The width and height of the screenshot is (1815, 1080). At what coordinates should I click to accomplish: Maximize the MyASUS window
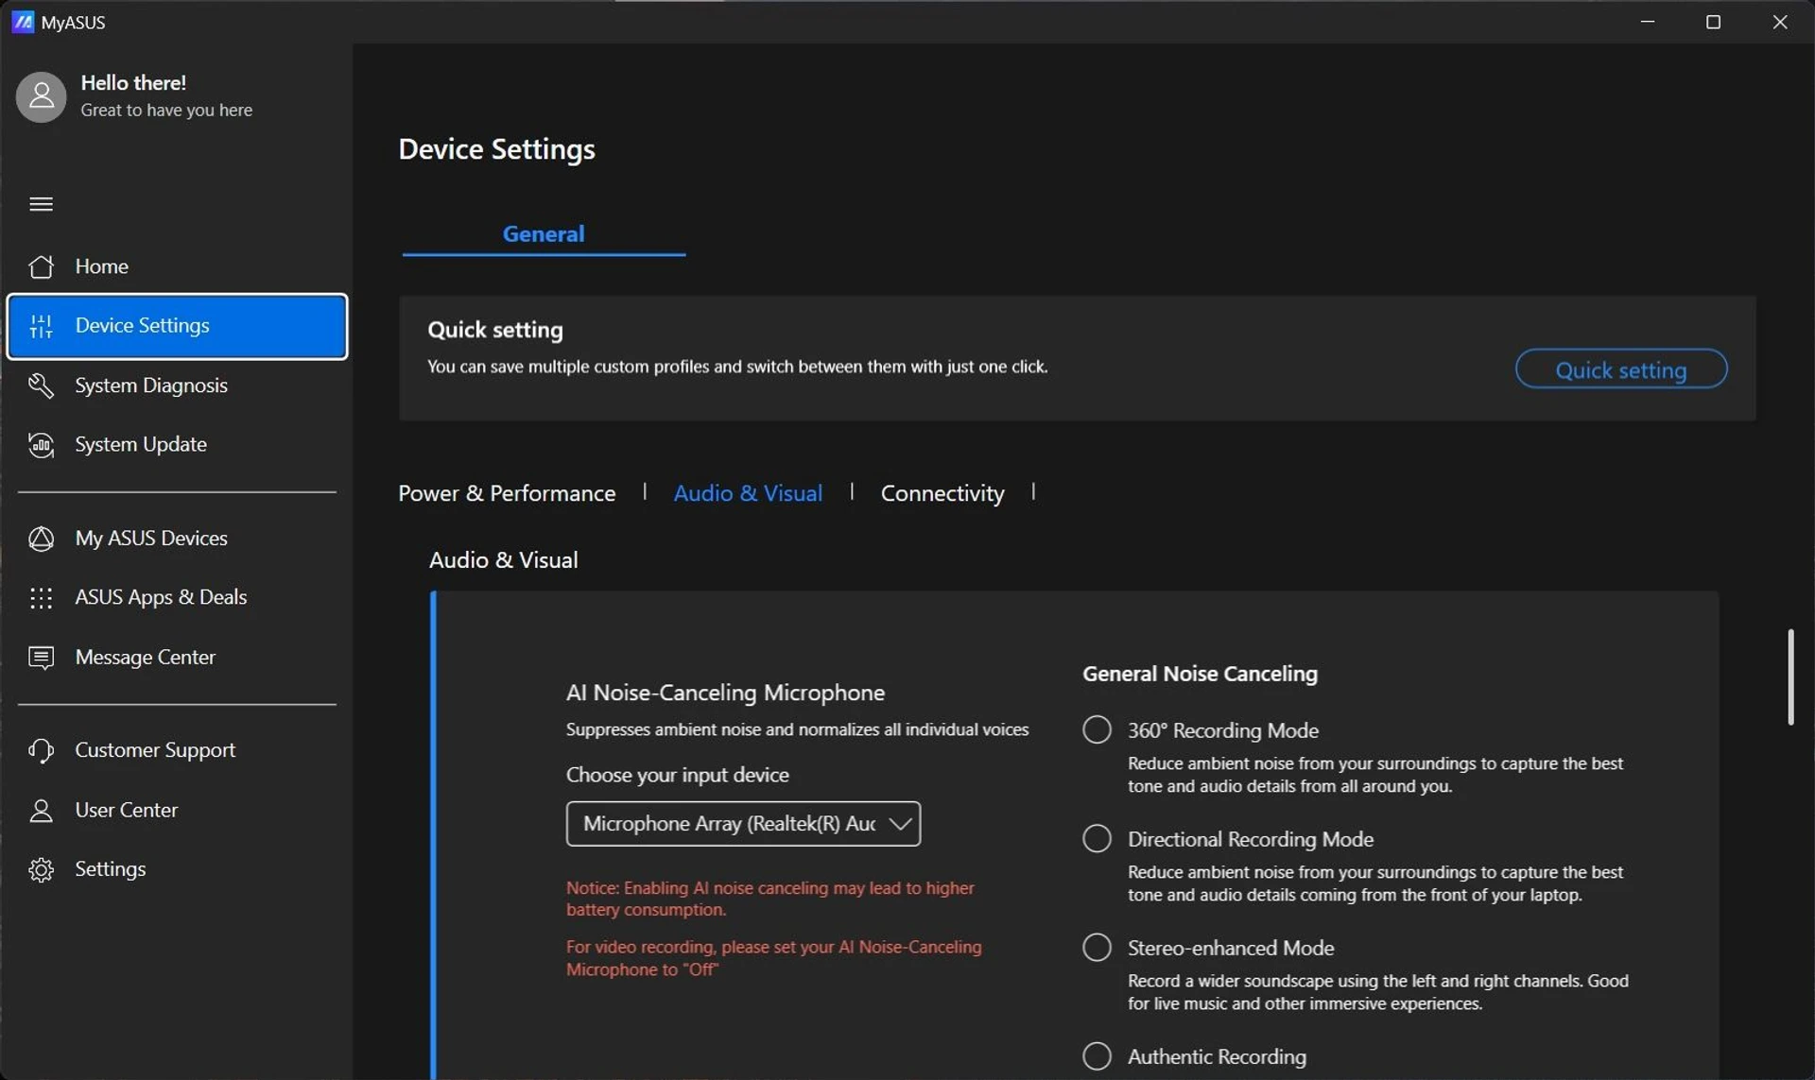(x=1713, y=22)
